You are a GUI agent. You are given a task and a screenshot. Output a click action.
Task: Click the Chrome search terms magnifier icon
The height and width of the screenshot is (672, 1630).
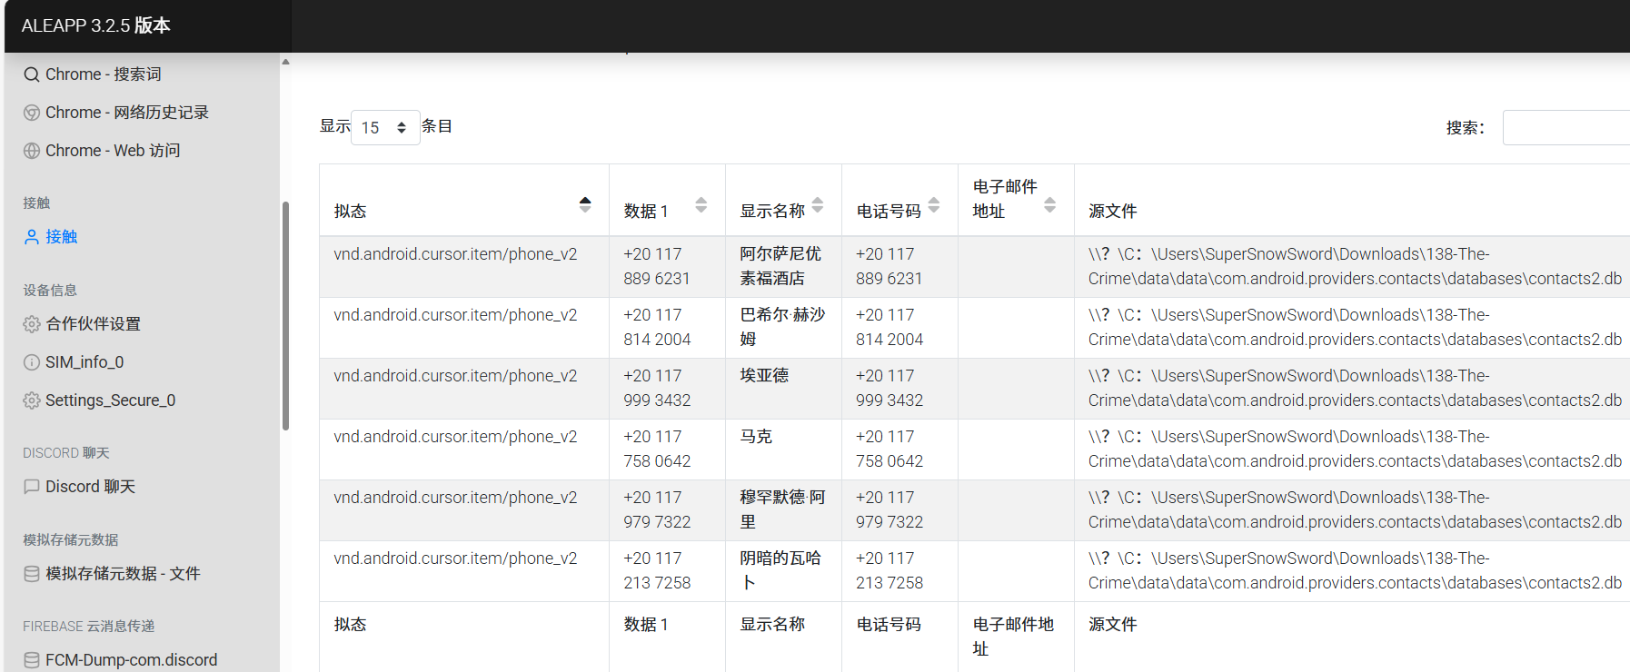32,74
